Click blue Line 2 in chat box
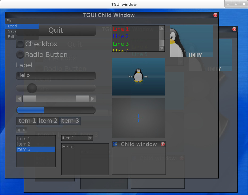Image resolution: width=248 pixels, height=195 pixels. [121, 36]
